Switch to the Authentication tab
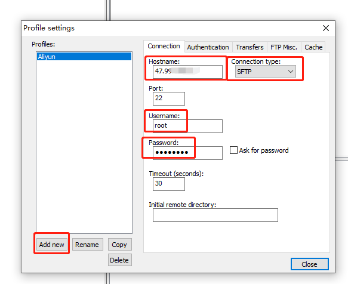 click(208, 47)
